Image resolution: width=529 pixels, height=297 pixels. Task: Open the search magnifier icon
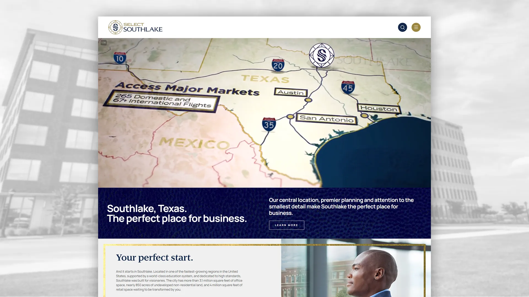[402, 27]
